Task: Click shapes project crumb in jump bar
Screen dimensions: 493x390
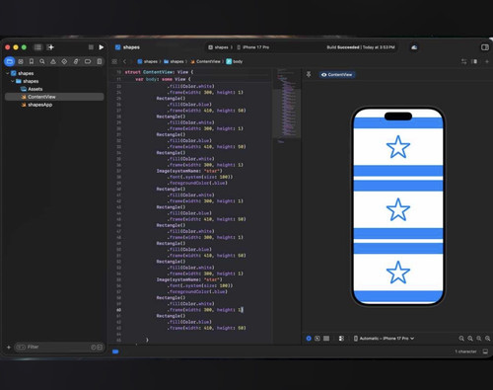Action: pos(147,61)
